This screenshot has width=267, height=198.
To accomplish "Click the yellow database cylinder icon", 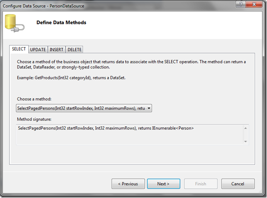I will click(15, 23).
